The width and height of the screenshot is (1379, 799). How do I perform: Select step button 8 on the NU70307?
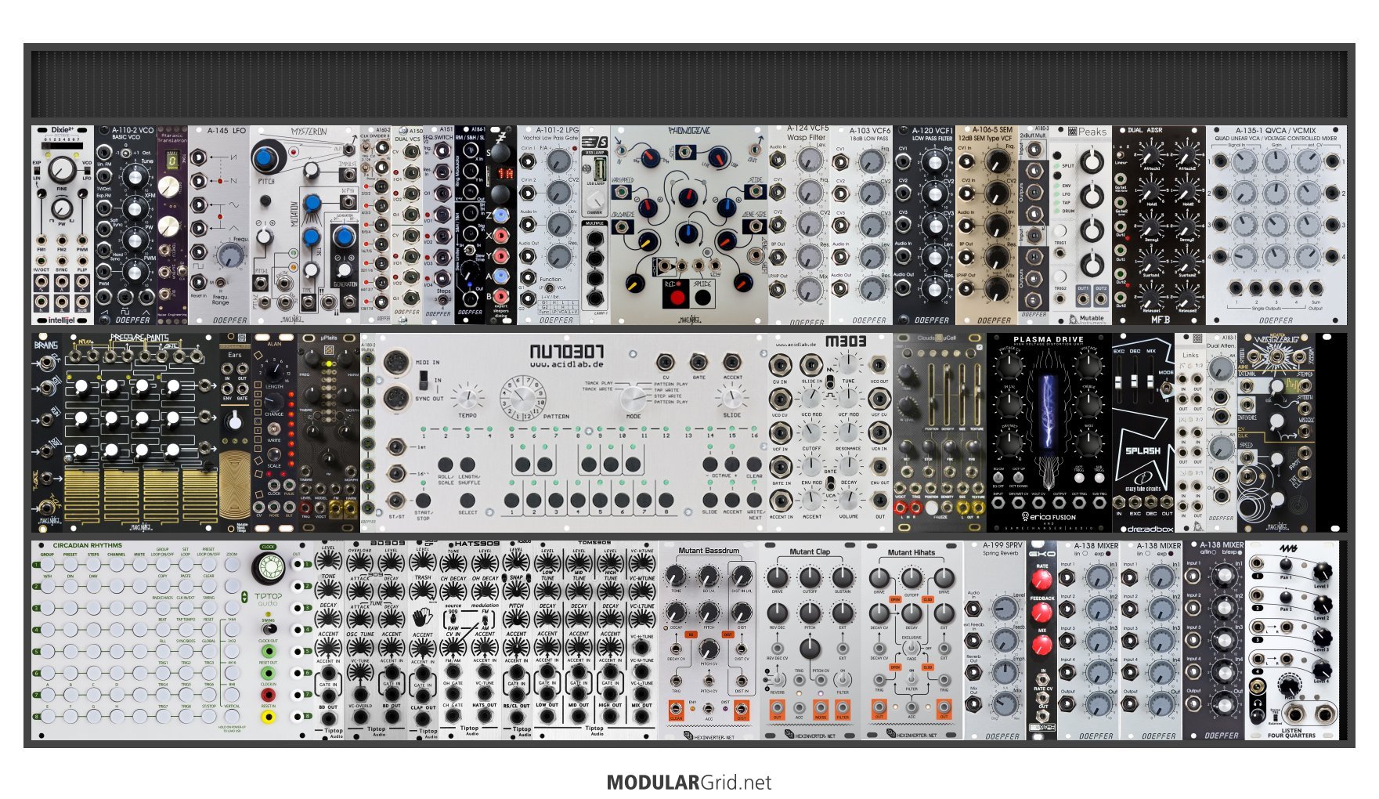coord(666,500)
